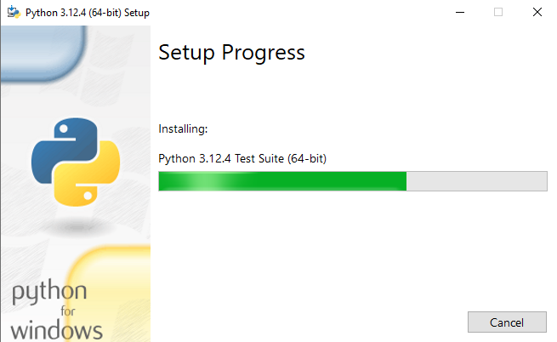557x342 pixels.
Task: Click the gray unfilled part of progress bar
Action: tap(477, 181)
